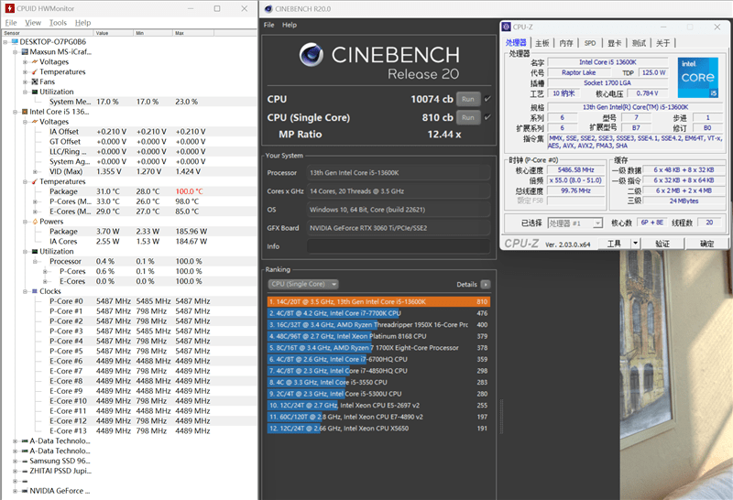Click the Clocks icon in the tree

[35, 291]
